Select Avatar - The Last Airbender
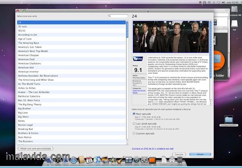 pos(71,92)
